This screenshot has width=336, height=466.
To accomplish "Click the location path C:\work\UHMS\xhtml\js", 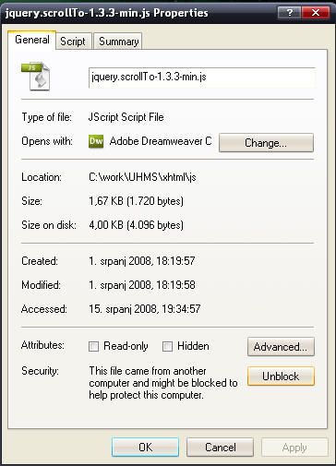I will [x=142, y=177].
